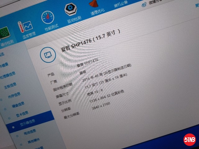Click the 微博分享 link

pyautogui.click(x=155, y=2)
